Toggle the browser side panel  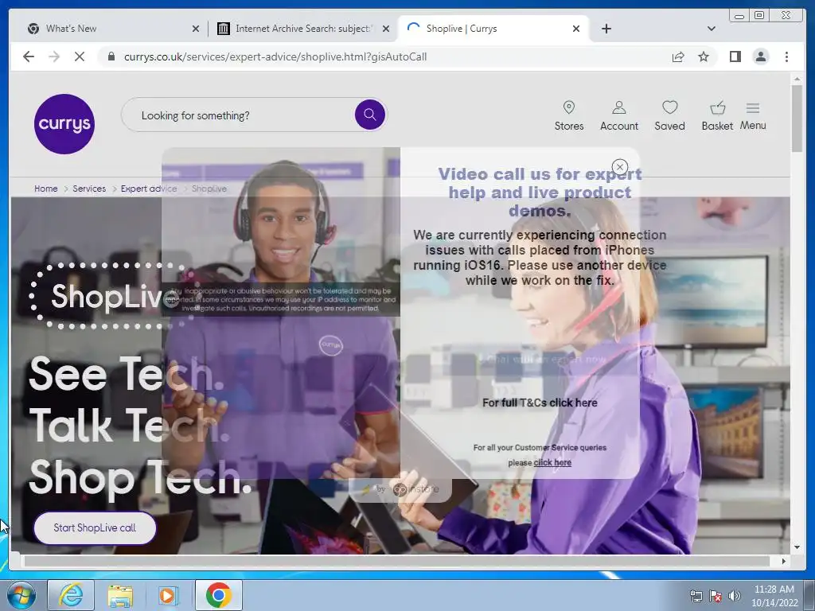(735, 56)
